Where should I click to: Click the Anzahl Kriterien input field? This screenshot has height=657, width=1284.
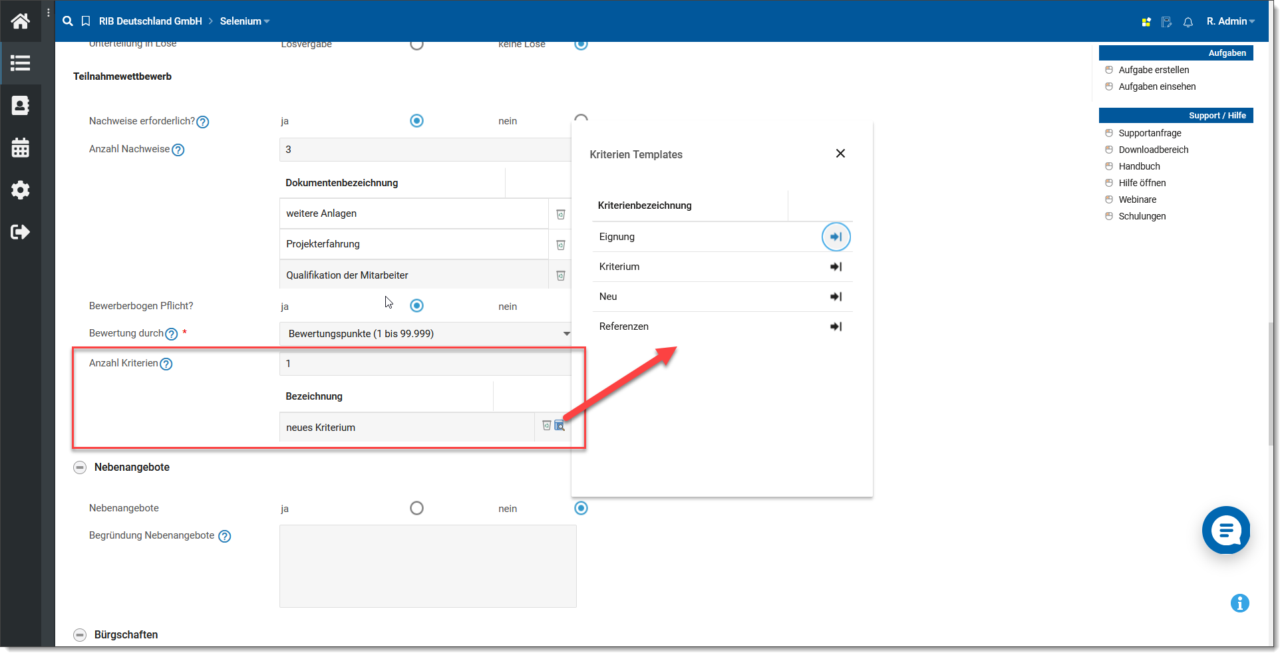click(x=425, y=364)
